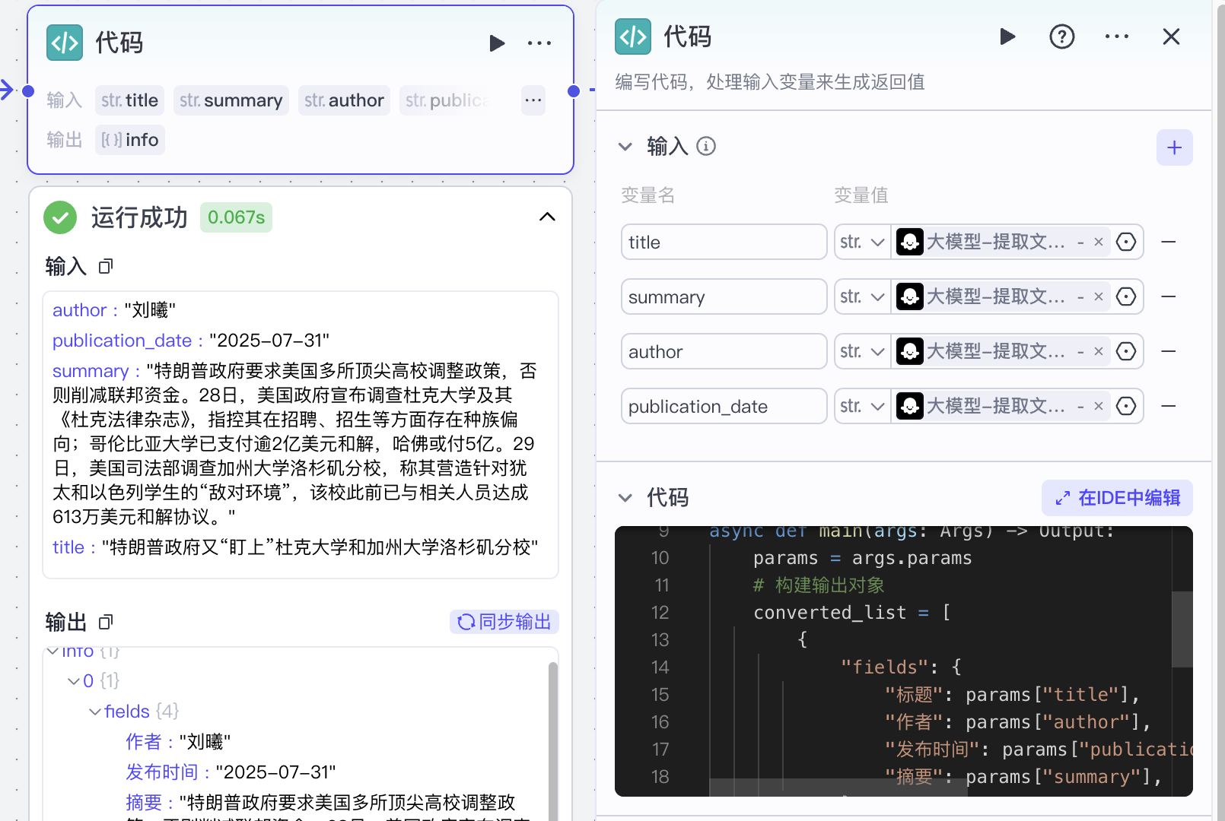
Task: Remove the author variable reference via its × icon
Action: (1098, 351)
